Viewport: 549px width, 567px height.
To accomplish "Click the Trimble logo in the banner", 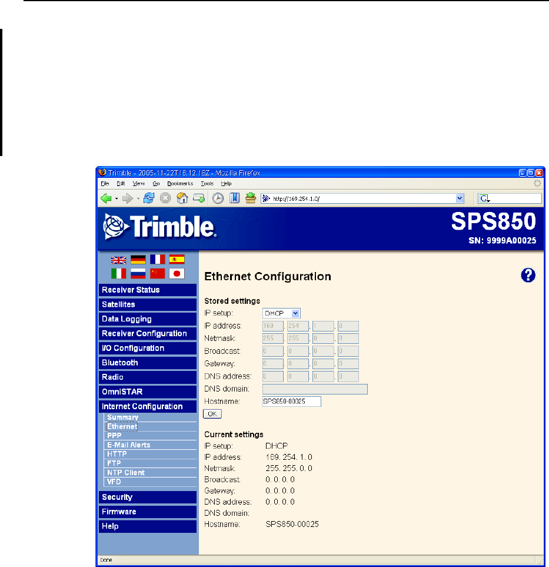I will (159, 227).
